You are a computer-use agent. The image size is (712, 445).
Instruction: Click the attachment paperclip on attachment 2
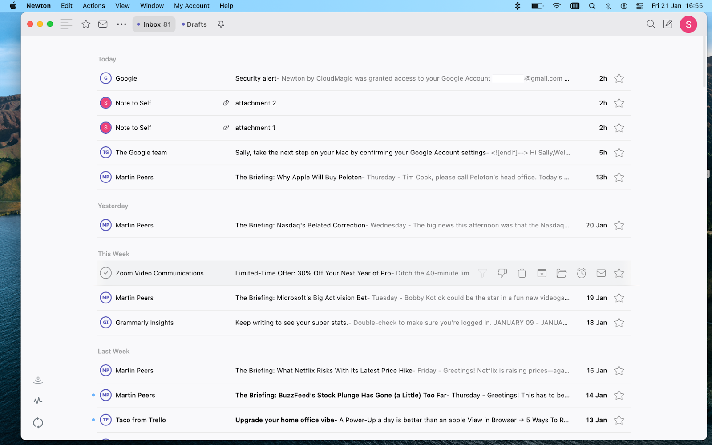[x=226, y=103]
